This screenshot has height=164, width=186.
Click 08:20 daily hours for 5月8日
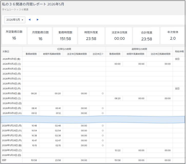(x=34, y=93)
